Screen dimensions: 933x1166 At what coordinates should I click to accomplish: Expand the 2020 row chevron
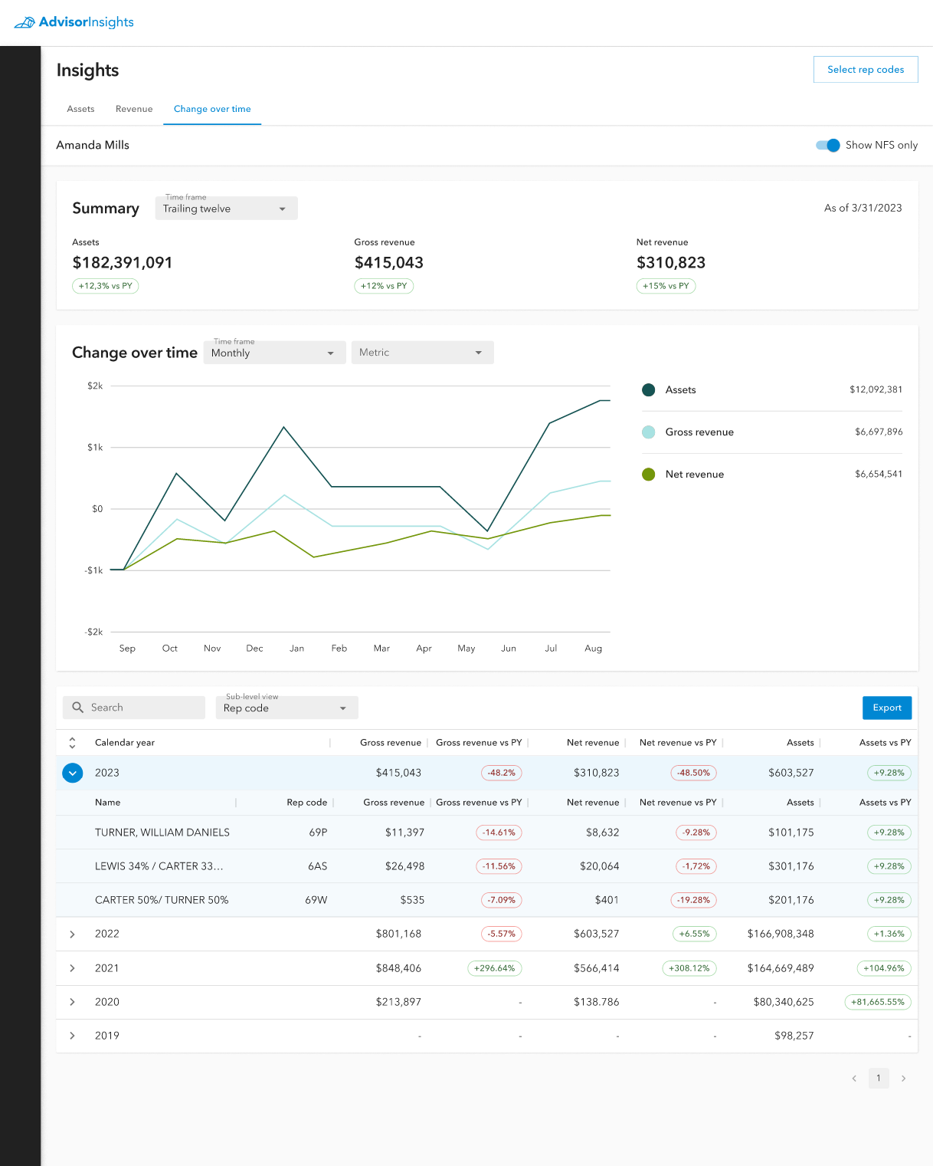[x=72, y=1002]
